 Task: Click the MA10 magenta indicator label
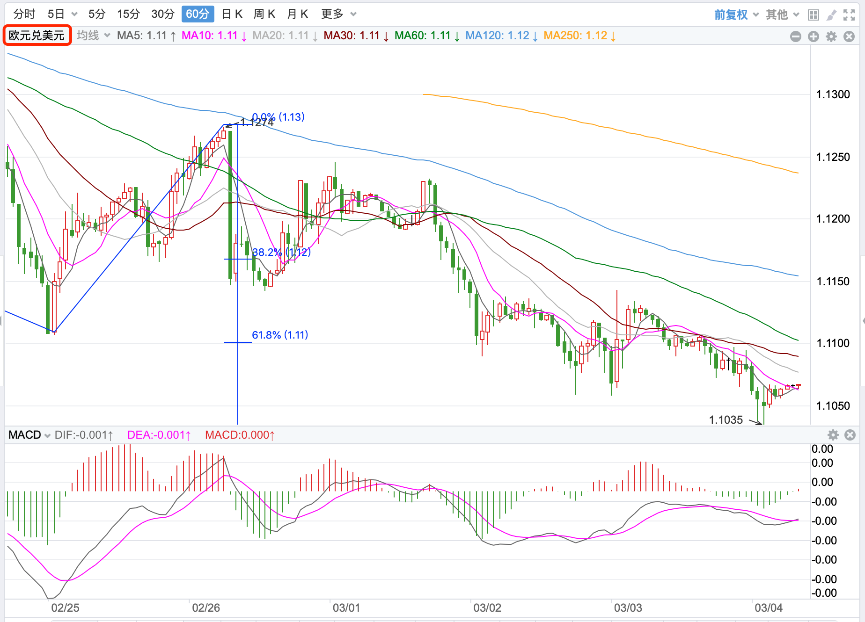214,36
